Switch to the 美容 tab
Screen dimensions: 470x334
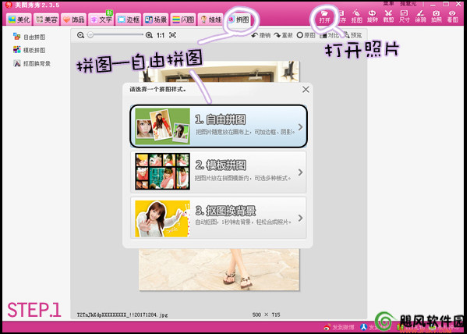(x=46, y=20)
